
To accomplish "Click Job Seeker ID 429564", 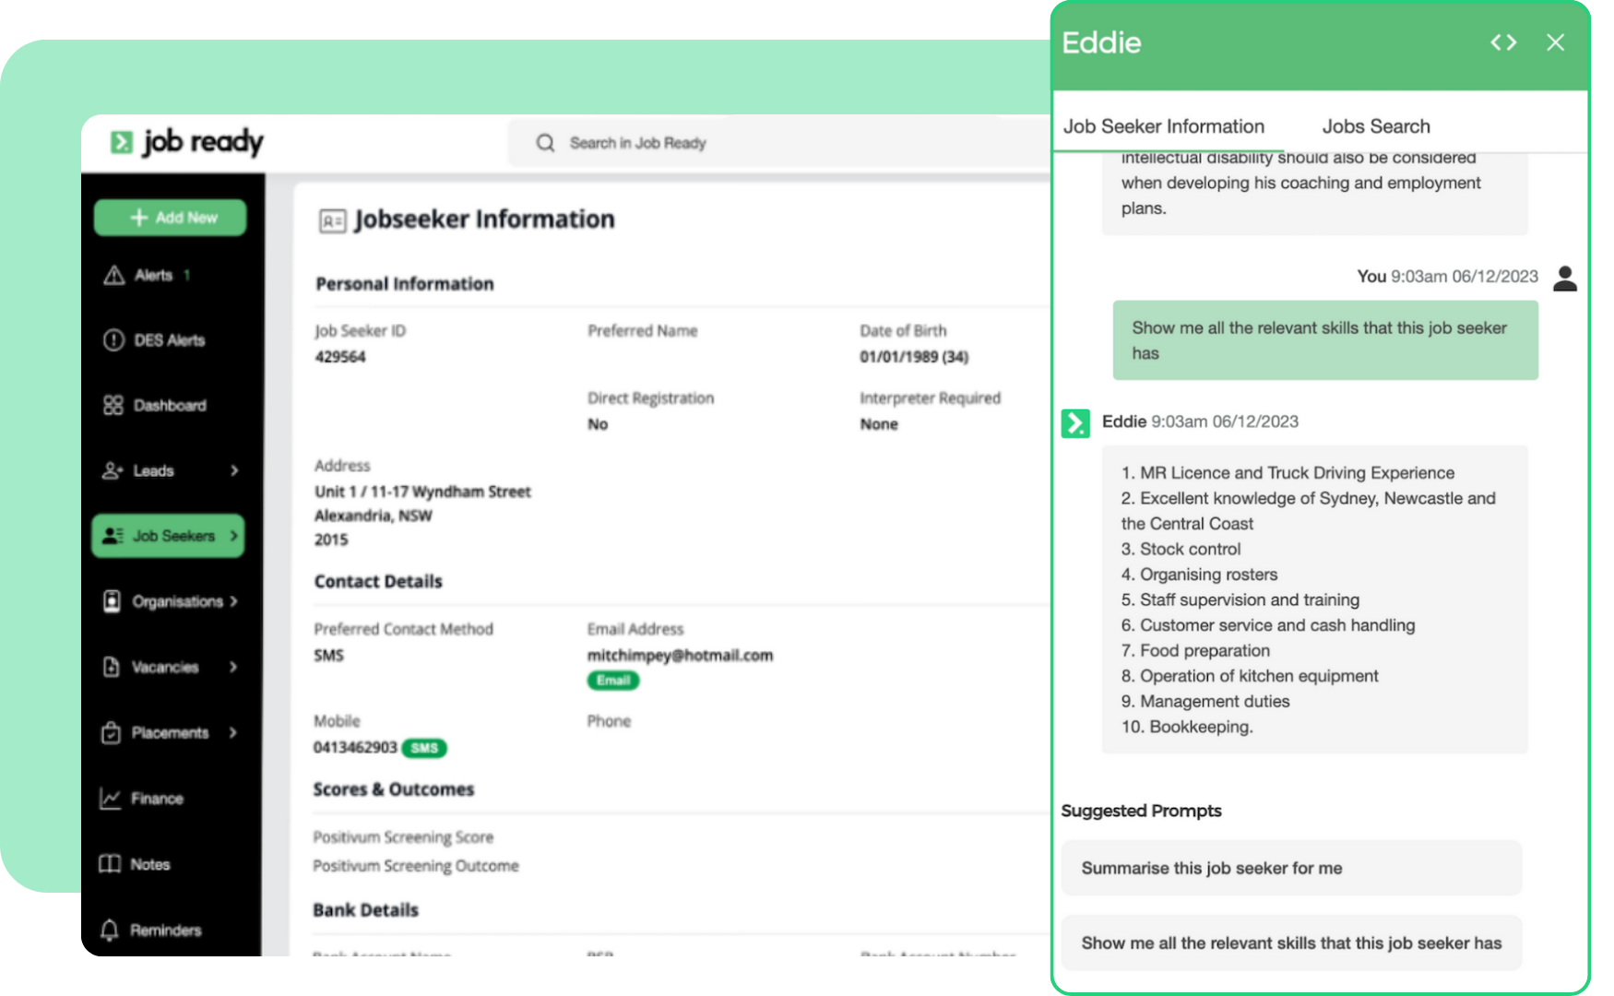I will (x=340, y=357).
